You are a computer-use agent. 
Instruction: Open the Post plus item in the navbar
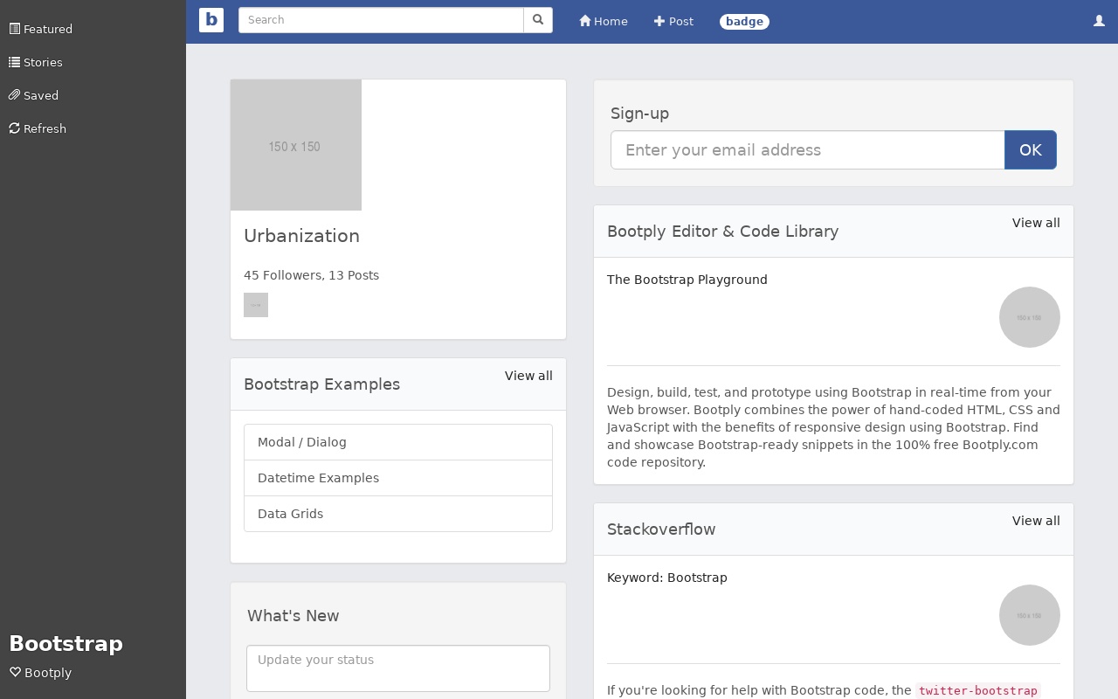point(673,22)
